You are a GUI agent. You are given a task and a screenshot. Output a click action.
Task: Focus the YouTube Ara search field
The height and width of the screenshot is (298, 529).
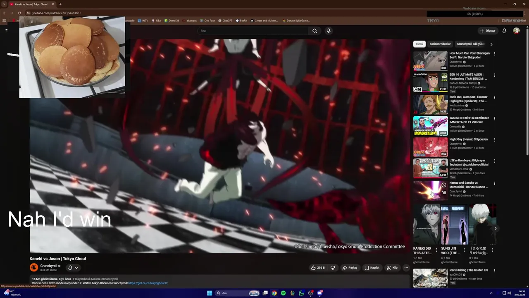[253, 31]
